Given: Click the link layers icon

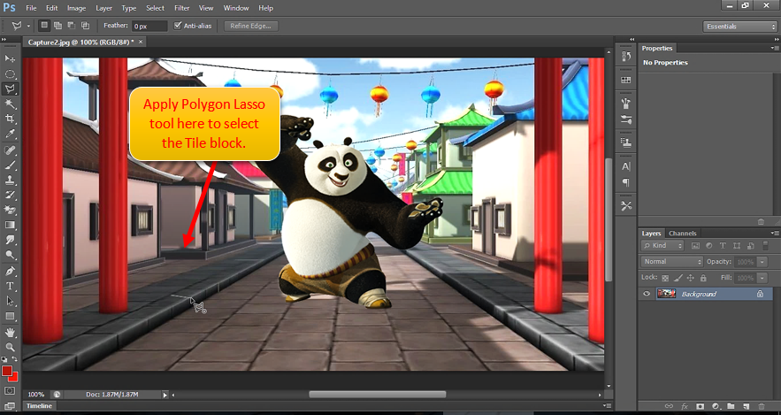Looking at the screenshot, I should pos(669,406).
